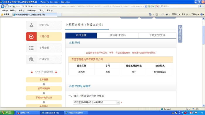Click the RSS feeds icon
Screen dimensions: 205x115
tap(157, 15)
